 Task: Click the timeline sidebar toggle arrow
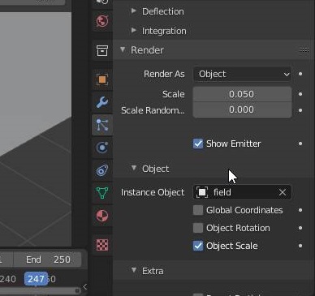tap(84, 286)
